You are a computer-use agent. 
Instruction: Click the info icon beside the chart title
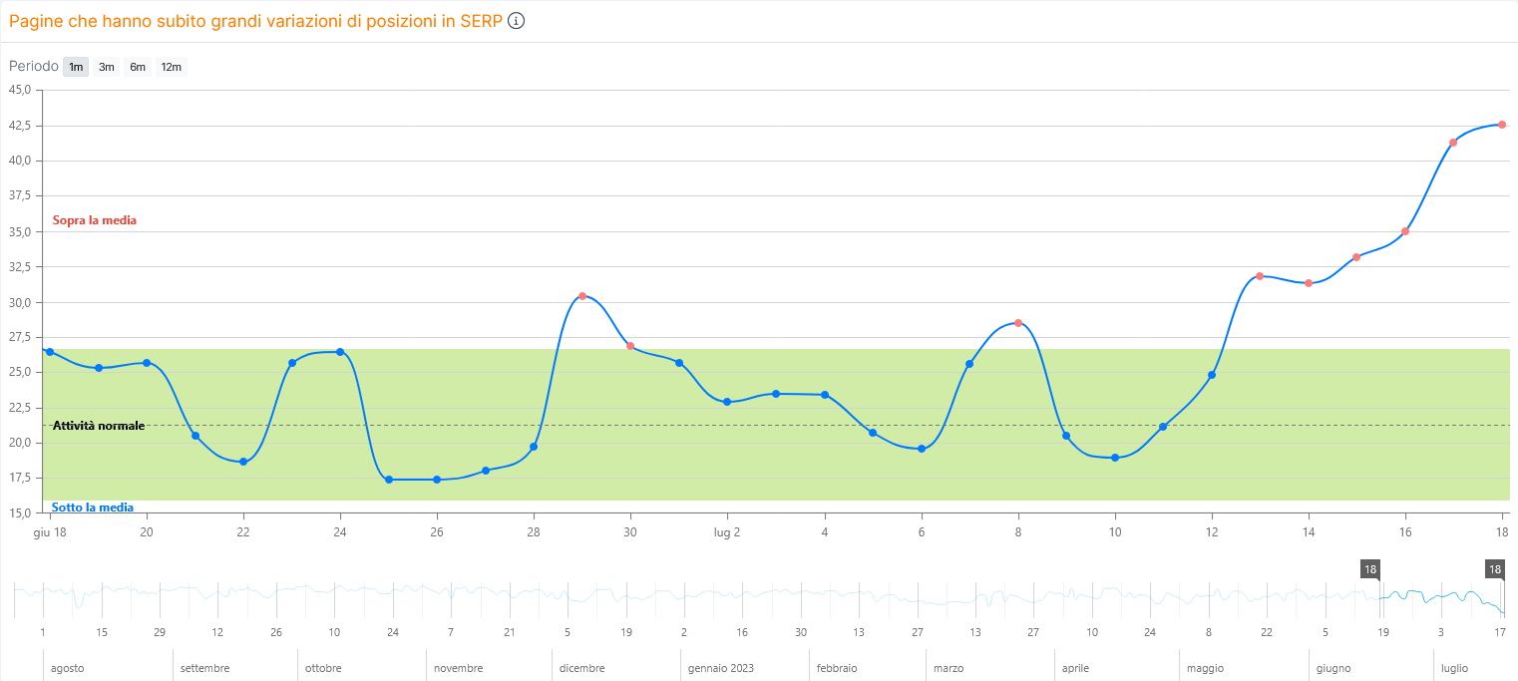(x=516, y=21)
